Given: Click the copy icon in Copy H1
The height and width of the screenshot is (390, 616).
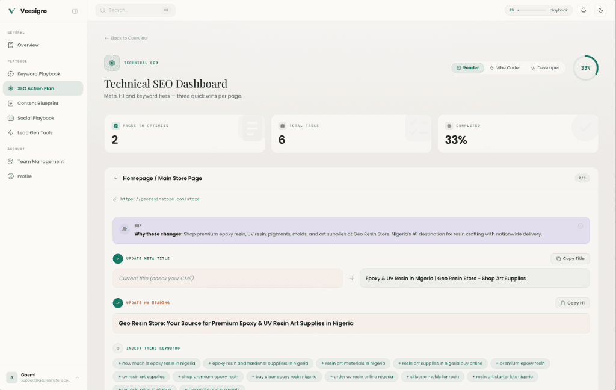Looking at the screenshot, I should pos(563,303).
